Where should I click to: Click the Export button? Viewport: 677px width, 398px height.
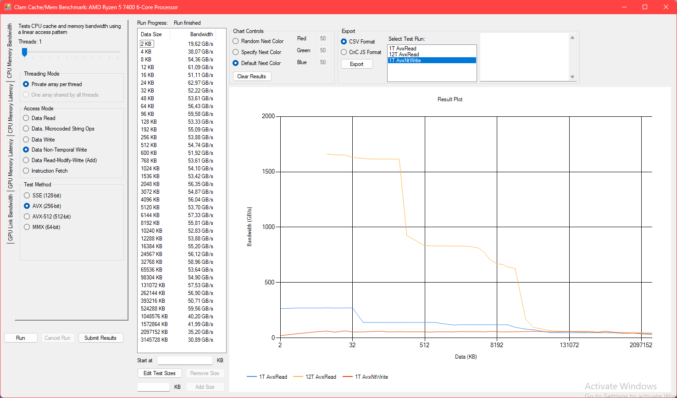point(356,64)
